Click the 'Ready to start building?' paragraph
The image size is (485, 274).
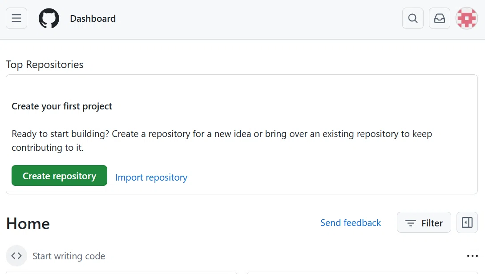point(222,141)
